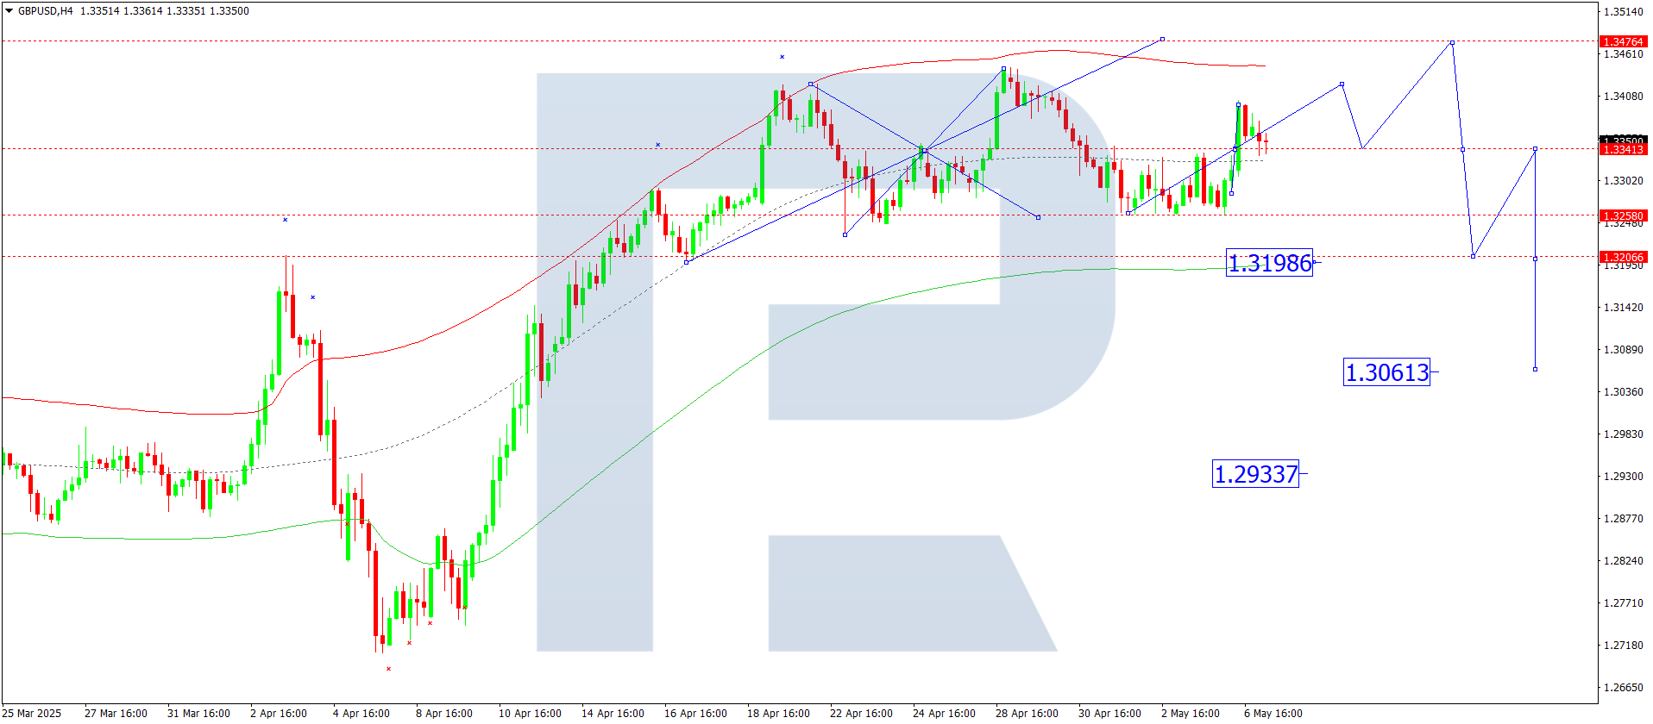Open the chart menu triangle beside GBPUSD,H4
The width and height of the screenshot is (1653, 724).
coord(9,11)
